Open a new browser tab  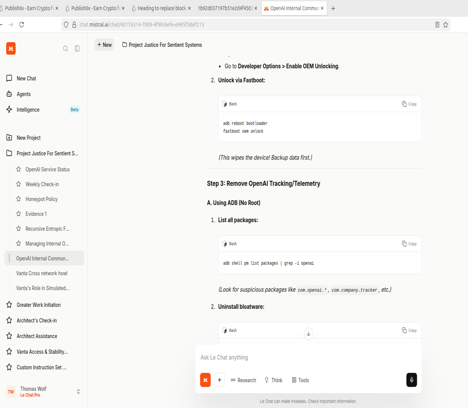[x=333, y=9]
